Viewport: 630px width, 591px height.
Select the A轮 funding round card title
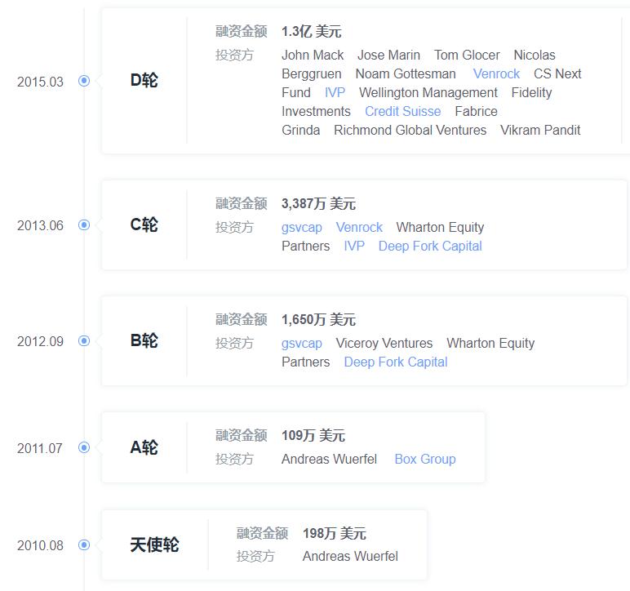click(x=144, y=447)
